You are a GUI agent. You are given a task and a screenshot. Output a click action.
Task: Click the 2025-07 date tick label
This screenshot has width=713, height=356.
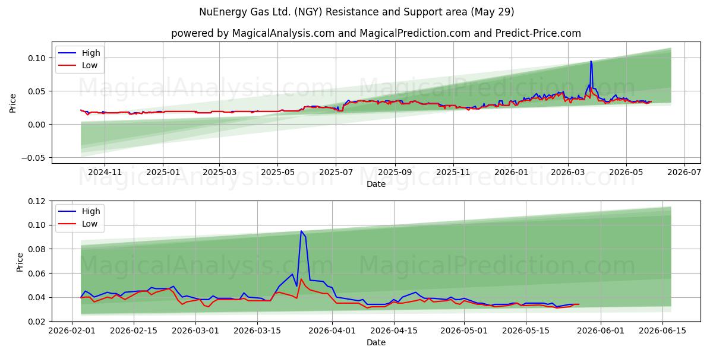[336, 172]
